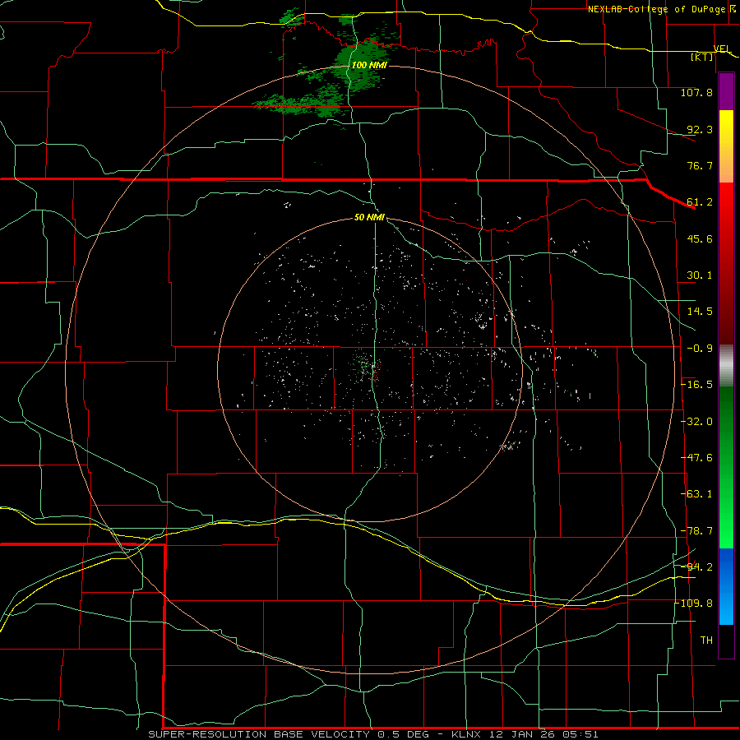This screenshot has height=740, width=740.
Task: Select the 30.1 velocity scale value
Action: [700, 275]
